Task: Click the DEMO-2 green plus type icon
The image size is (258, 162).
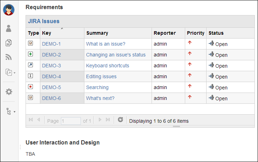Action: coord(30,54)
